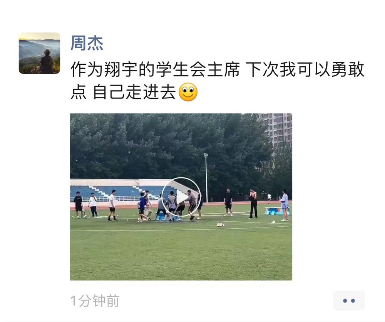Open 周杰's profile avatar picture
Image resolution: width=385 pixels, height=322 pixels.
pos(39,53)
